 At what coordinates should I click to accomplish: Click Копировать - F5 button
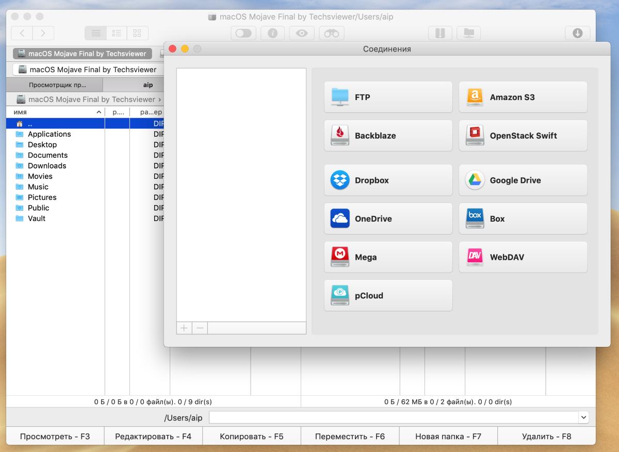(252, 437)
